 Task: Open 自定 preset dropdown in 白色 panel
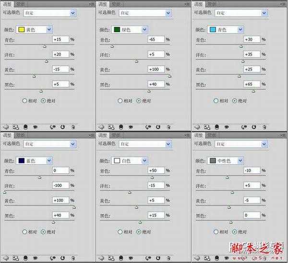(x=145, y=144)
